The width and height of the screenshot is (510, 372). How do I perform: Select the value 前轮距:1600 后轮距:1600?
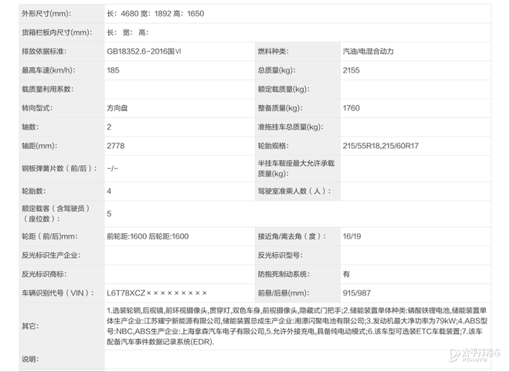(x=148, y=236)
